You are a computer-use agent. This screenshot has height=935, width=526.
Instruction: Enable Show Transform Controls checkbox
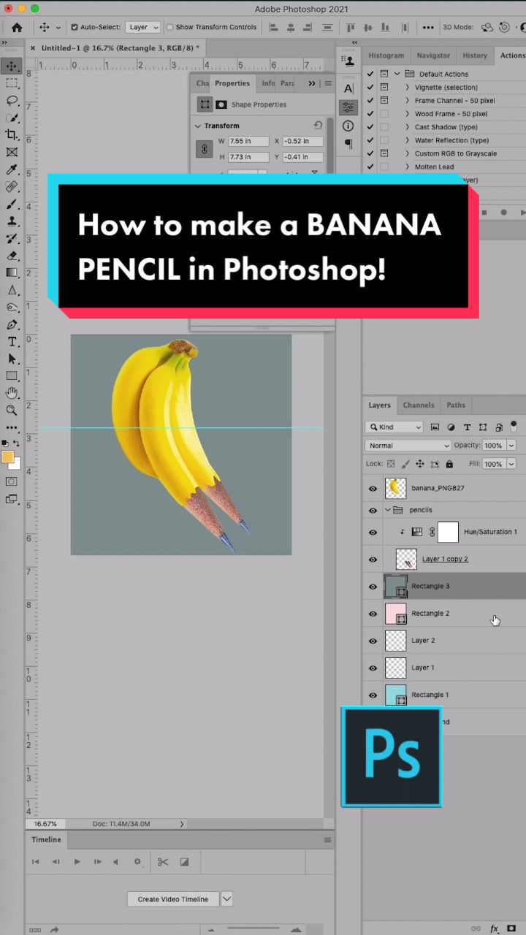(x=170, y=28)
